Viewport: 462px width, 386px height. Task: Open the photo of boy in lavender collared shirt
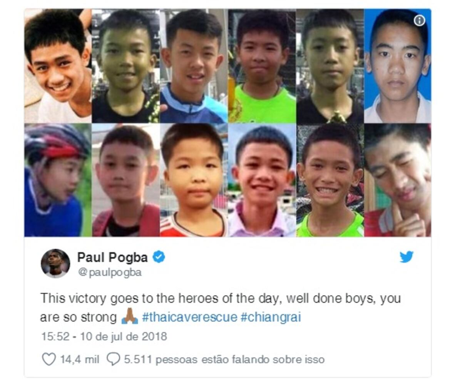(x=262, y=180)
